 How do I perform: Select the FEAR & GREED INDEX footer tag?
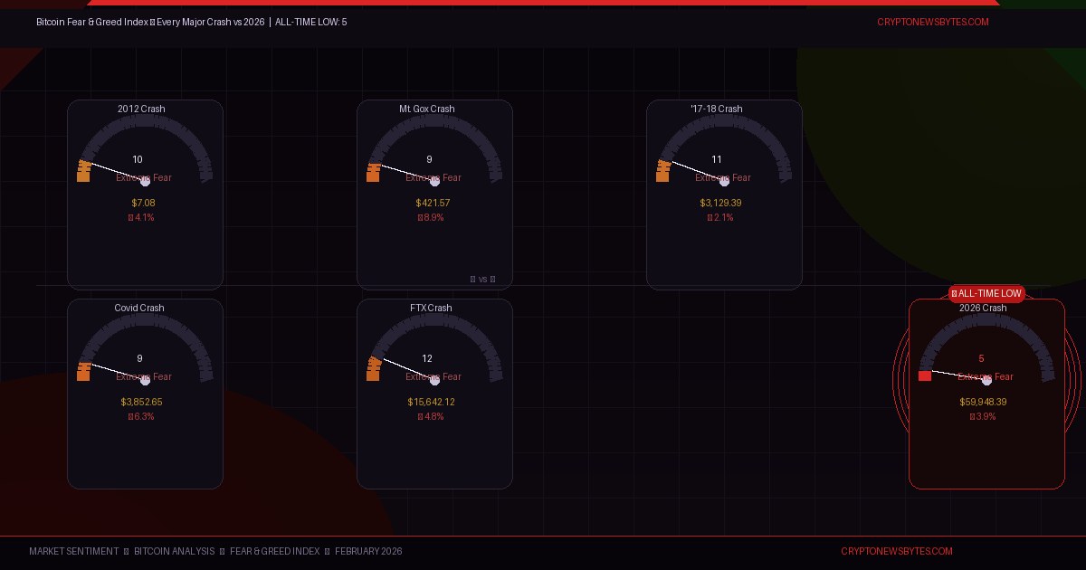pyautogui.click(x=274, y=551)
